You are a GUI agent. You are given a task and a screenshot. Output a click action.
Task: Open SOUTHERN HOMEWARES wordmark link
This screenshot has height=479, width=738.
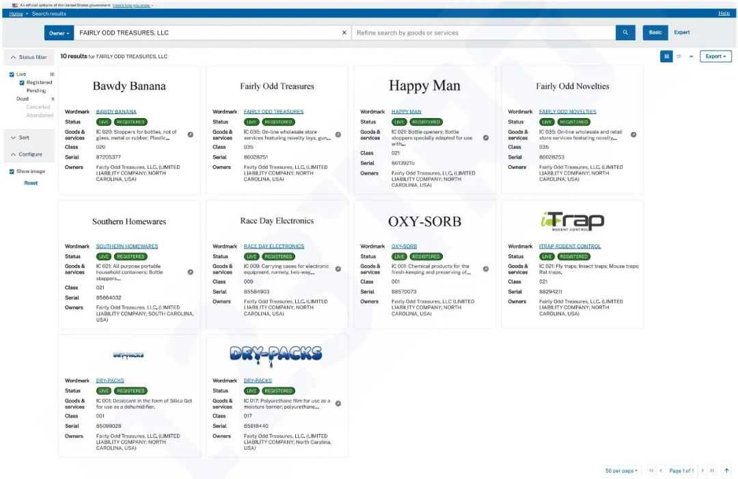click(x=127, y=247)
